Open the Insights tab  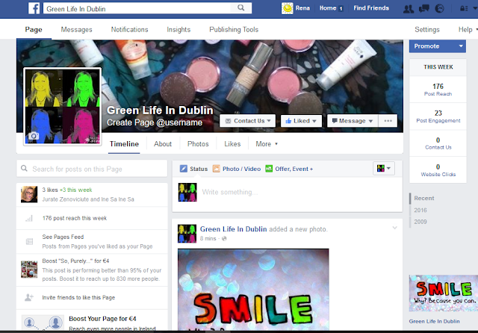179,30
